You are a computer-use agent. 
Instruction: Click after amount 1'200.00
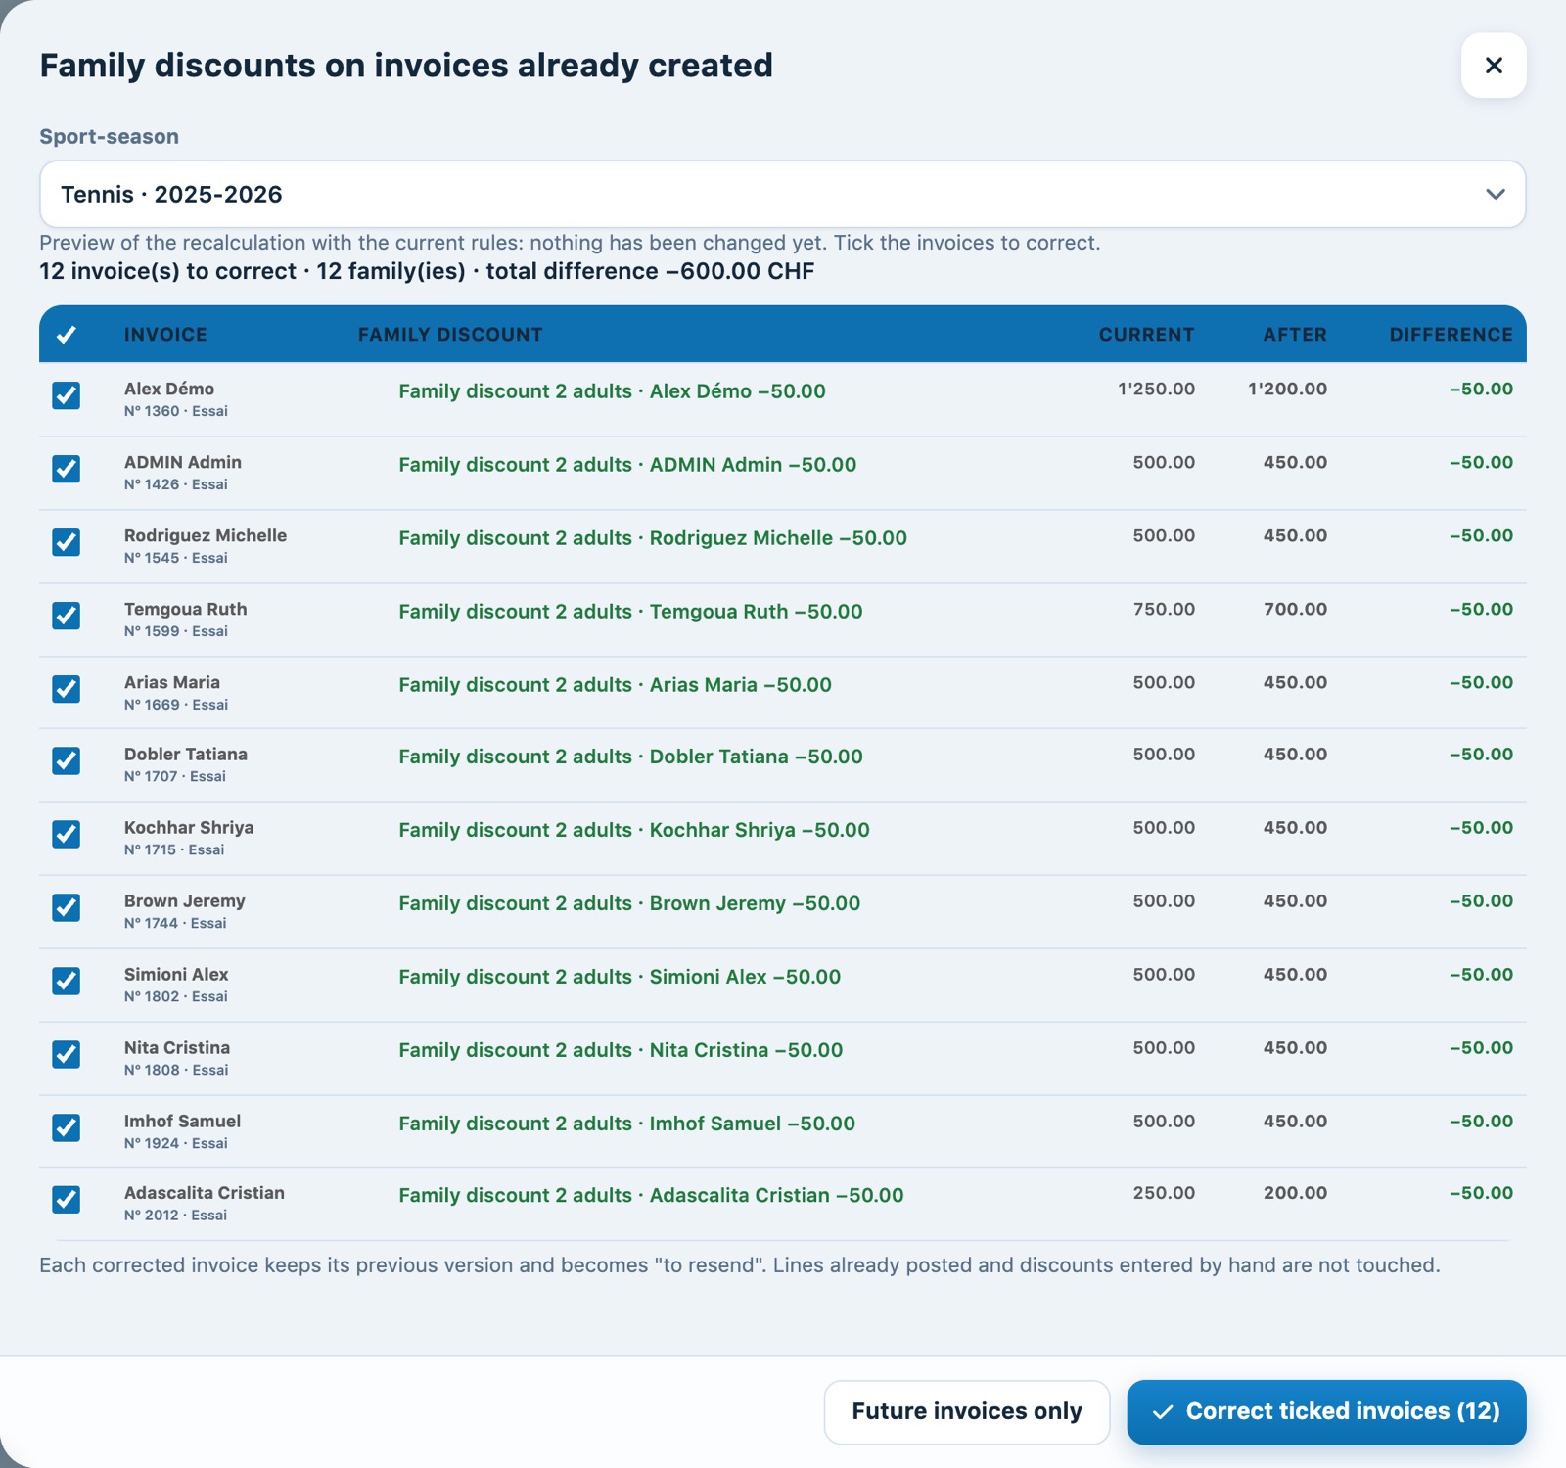click(1287, 389)
